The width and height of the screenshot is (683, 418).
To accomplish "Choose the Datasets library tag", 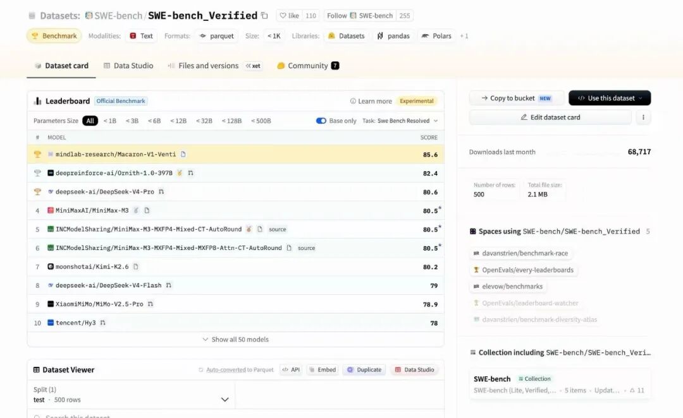I will click(x=347, y=35).
